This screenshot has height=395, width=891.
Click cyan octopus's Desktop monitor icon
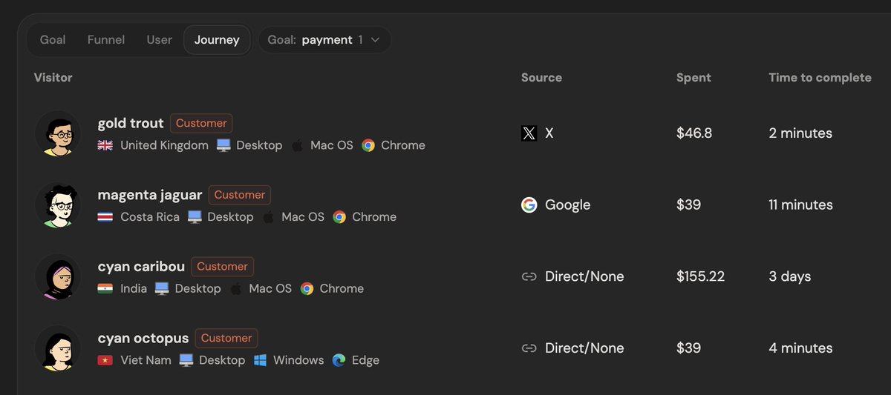186,360
